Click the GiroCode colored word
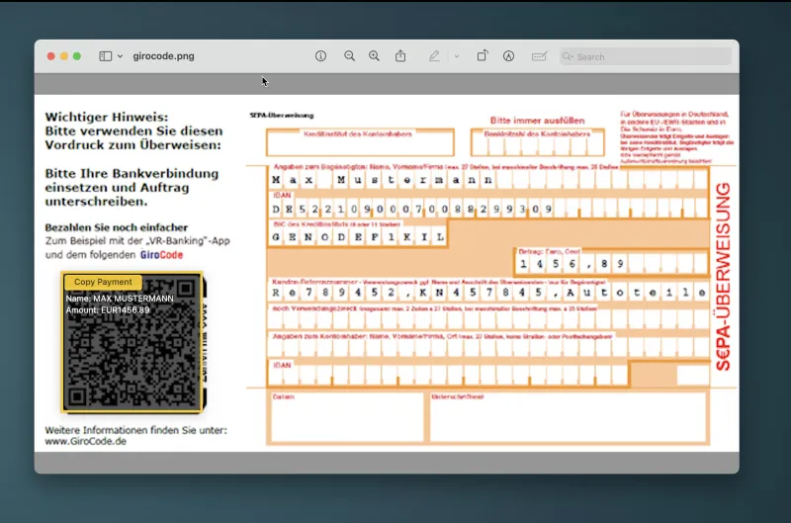791x523 pixels. [x=161, y=255]
